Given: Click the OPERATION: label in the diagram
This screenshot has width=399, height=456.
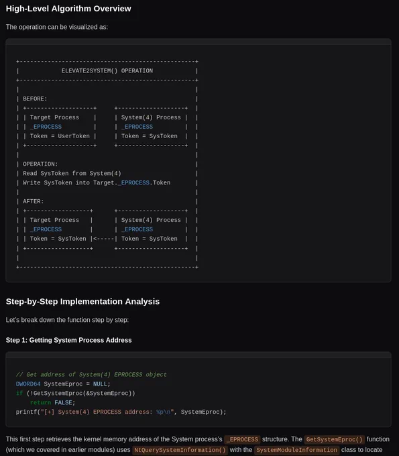Looking at the screenshot, I should (40, 164).
